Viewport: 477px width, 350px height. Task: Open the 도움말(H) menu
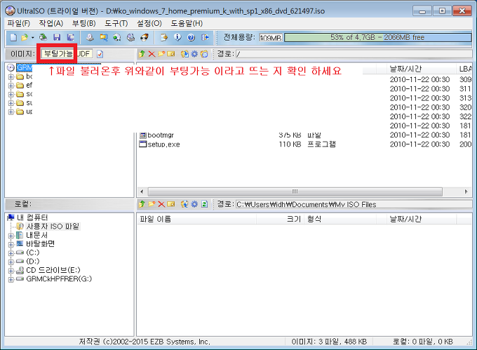tap(187, 23)
